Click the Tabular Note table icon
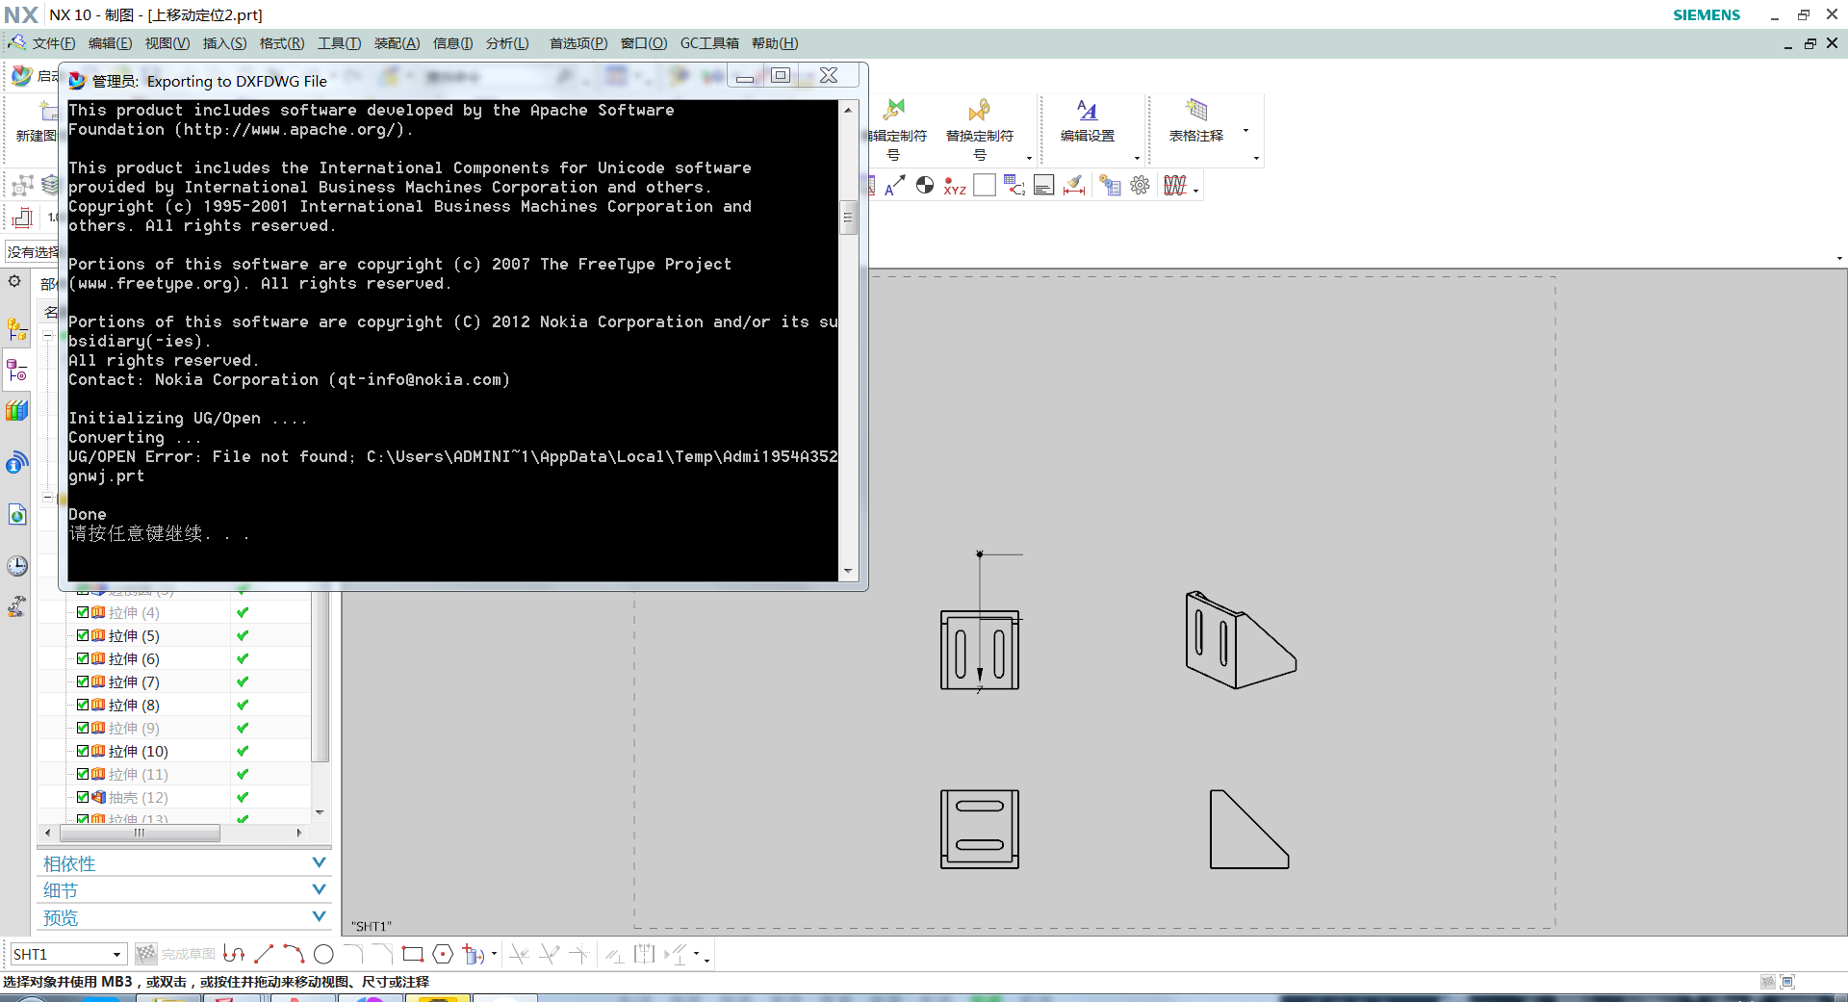 point(1196,110)
